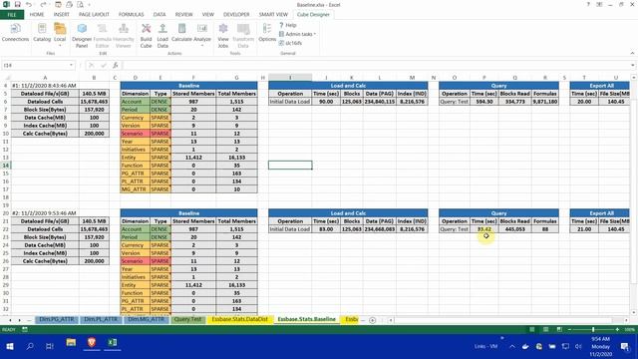The width and height of the screenshot is (638, 359).
Task: Click the Build Cube icon
Action: 147,35
